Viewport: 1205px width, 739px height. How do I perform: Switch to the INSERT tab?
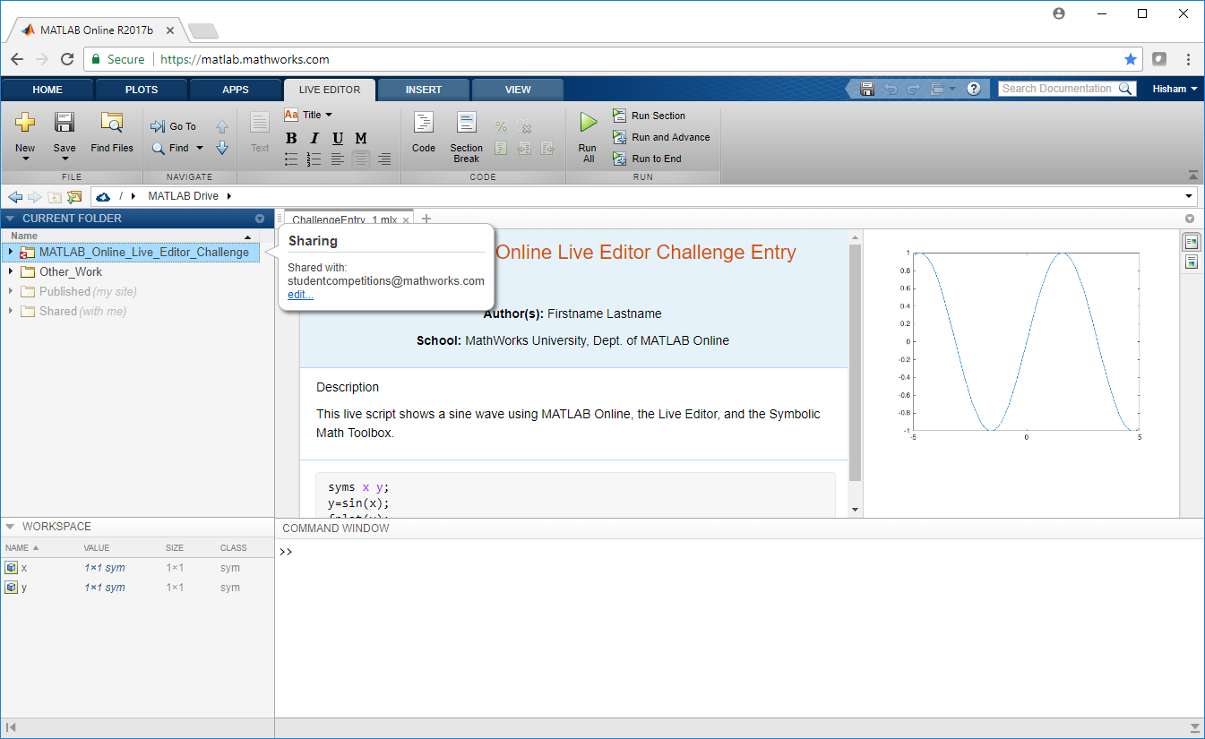424,90
